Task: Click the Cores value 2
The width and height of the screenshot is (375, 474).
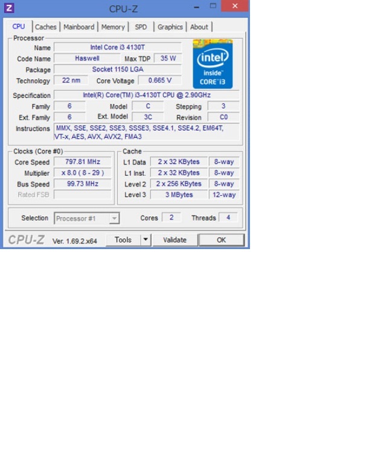Action: click(171, 218)
